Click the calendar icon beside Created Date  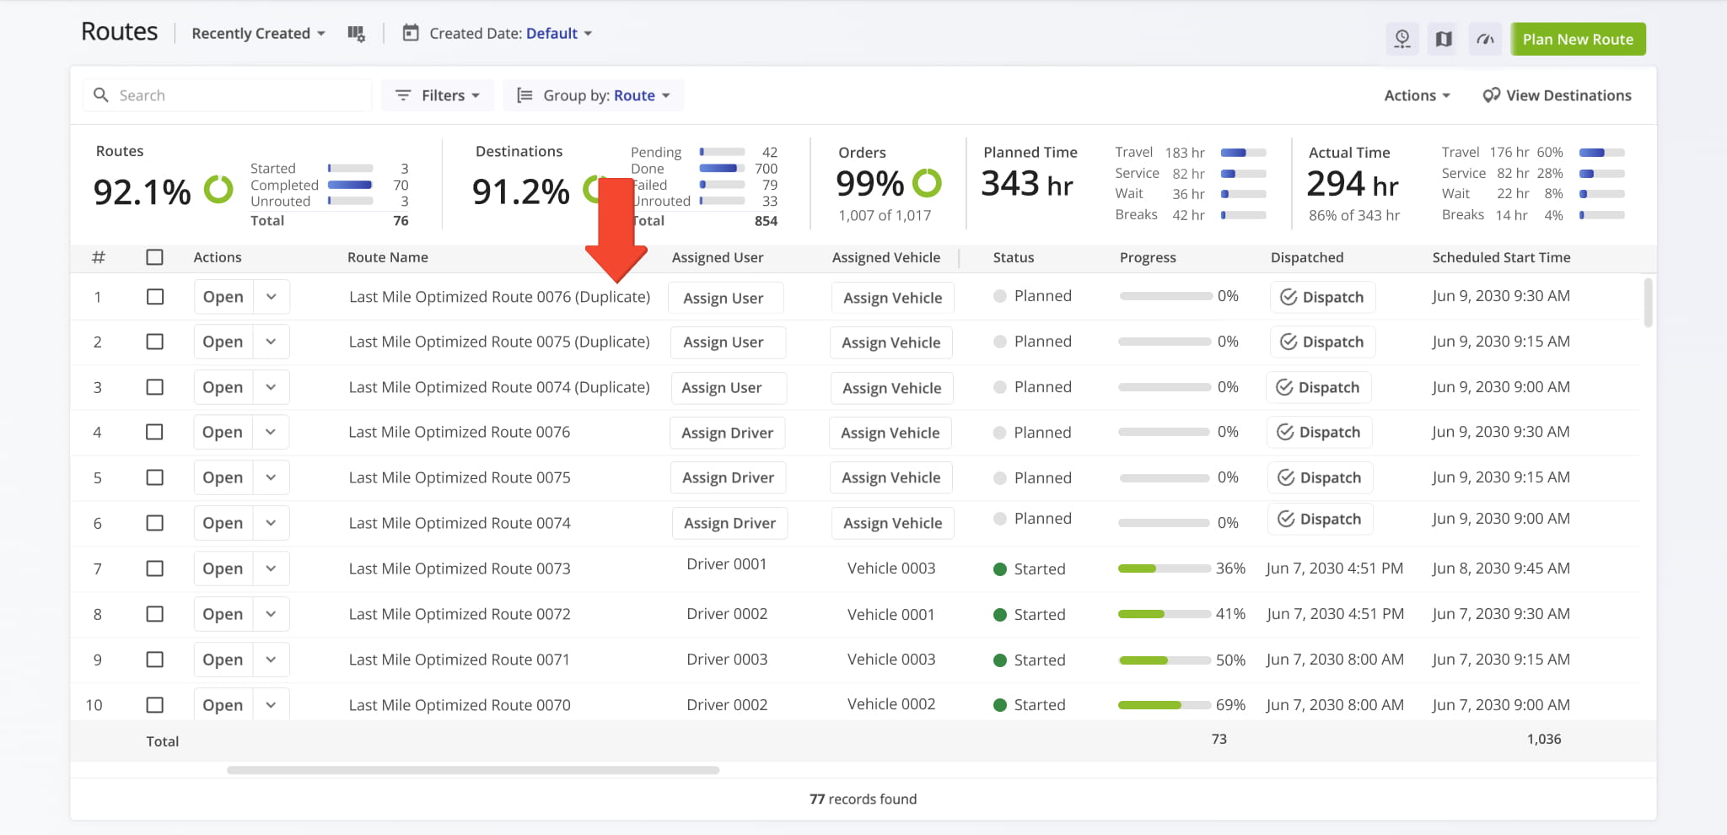point(411,34)
